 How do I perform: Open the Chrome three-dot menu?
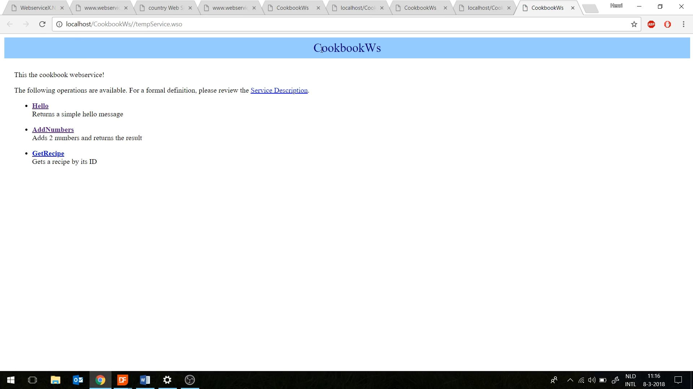pos(683,24)
